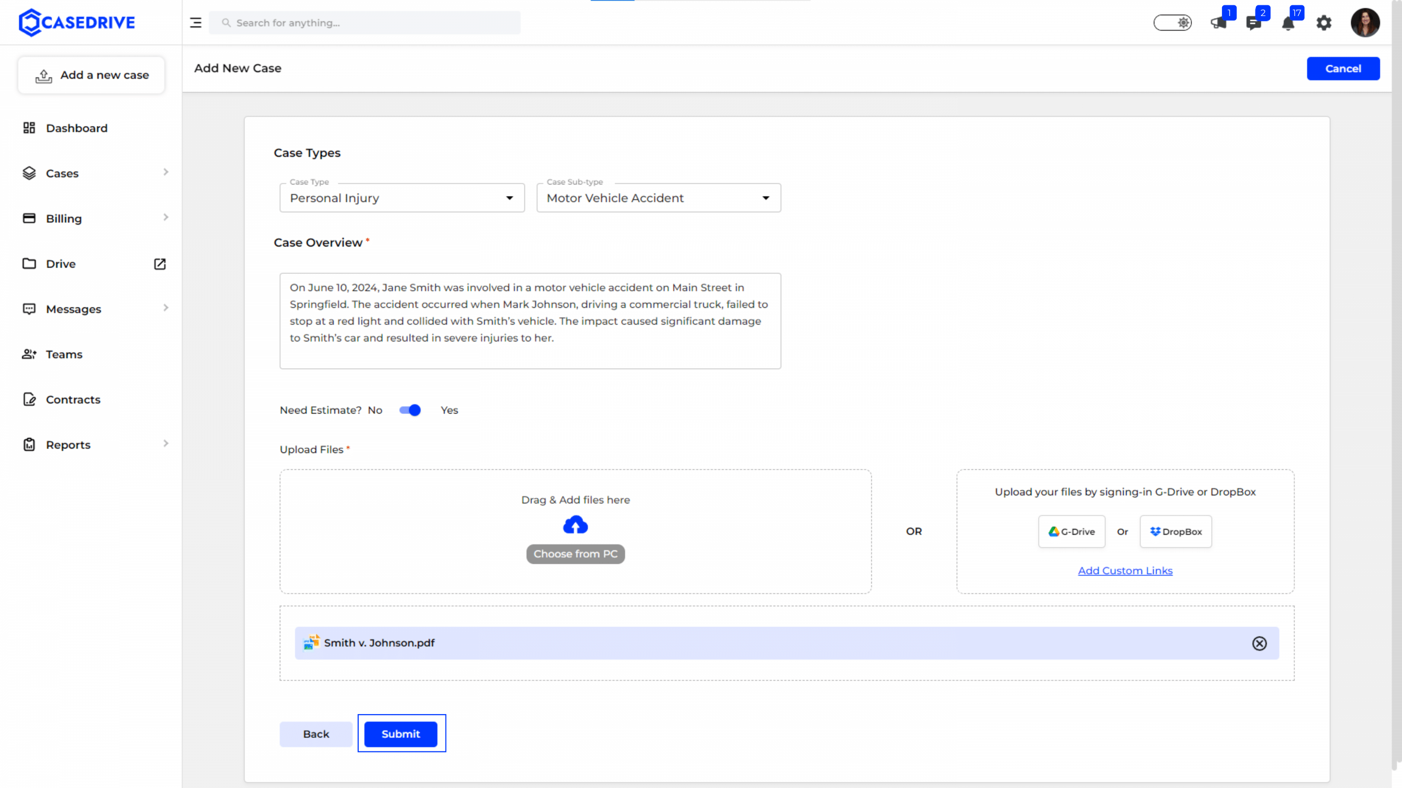Click upload icon in Add a new case
This screenshot has width=1402, height=788.
coord(43,75)
